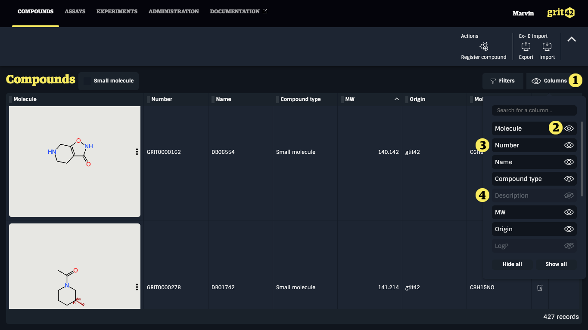
Task: Click the Register compound icon
Action: [484, 46]
